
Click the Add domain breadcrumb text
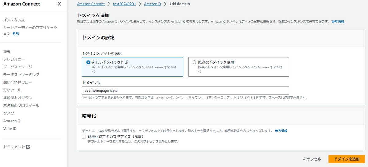coord(179,4)
